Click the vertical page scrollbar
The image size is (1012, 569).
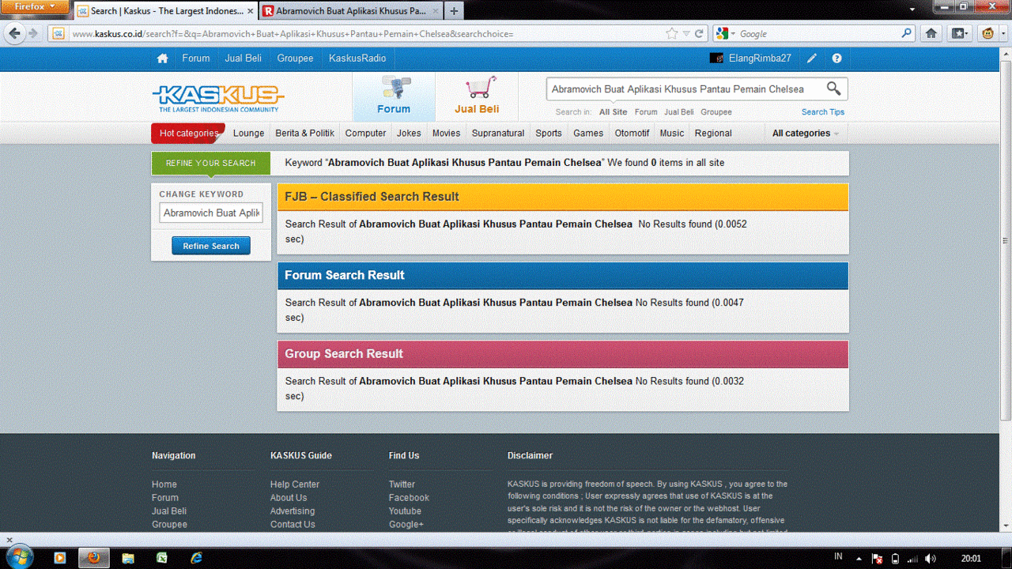point(1006,241)
